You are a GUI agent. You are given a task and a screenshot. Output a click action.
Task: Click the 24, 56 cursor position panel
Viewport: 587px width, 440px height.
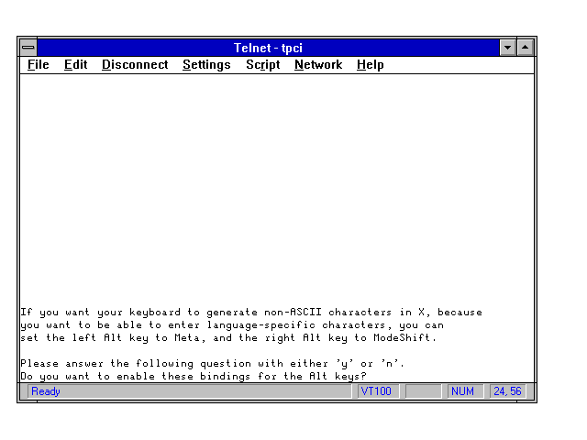[x=506, y=391]
